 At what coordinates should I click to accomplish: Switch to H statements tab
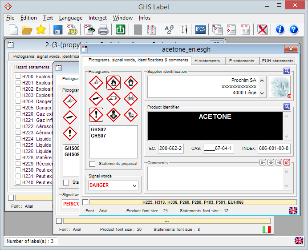point(207,61)
